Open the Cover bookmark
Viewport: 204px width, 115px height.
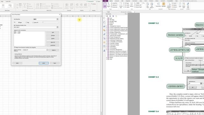(x=111, y=18)
